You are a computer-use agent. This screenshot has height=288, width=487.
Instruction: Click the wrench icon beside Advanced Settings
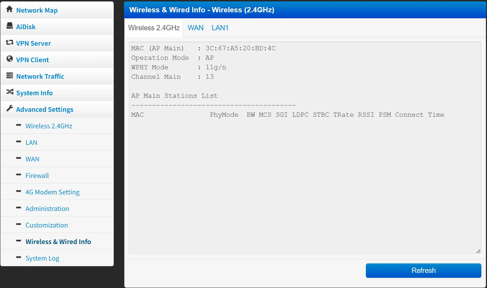10,108
